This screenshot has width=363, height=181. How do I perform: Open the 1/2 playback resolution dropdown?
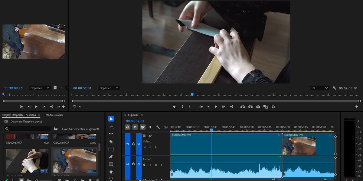click(319, 88)
